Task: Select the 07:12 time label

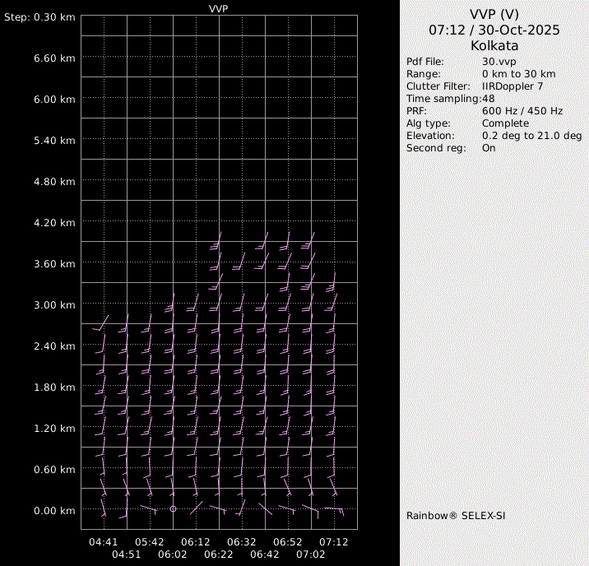Action: pos(334,542)
